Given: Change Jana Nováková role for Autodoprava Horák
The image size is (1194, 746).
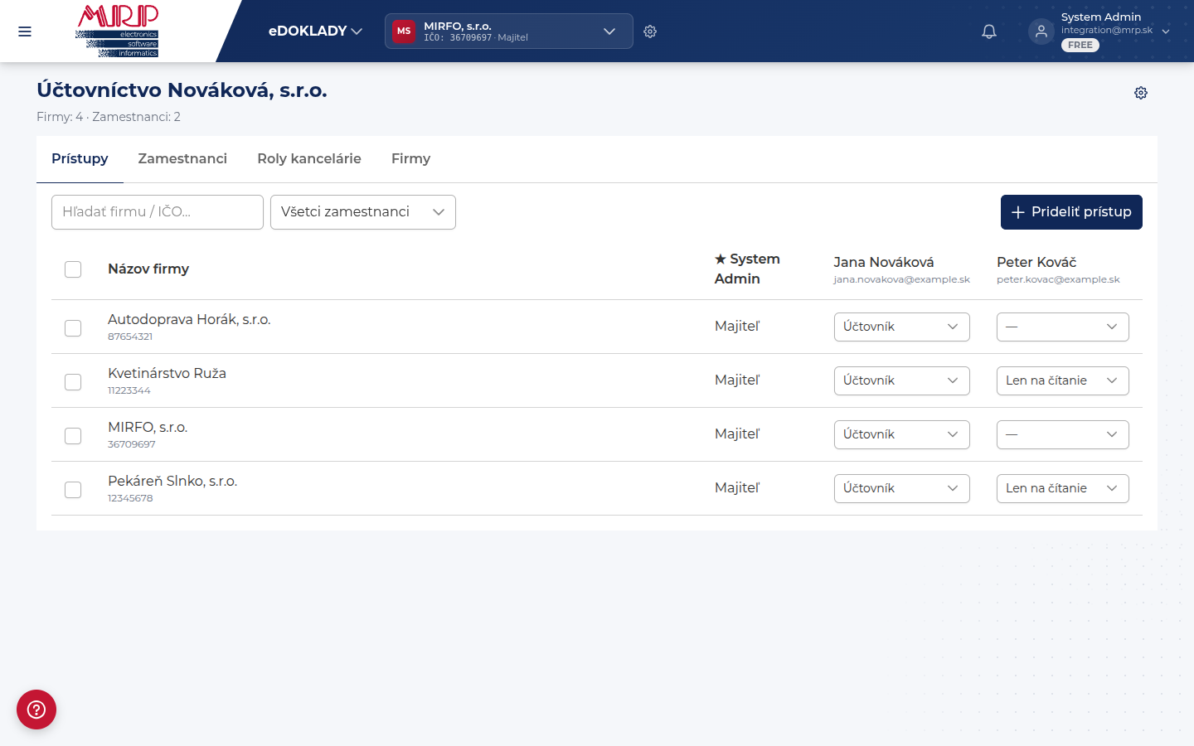Looking at the screenshot, I should tap(902, 327).
